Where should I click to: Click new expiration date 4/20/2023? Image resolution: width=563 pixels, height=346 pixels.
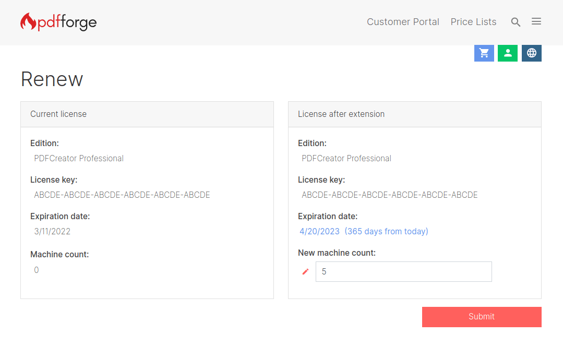coord(319,231)
